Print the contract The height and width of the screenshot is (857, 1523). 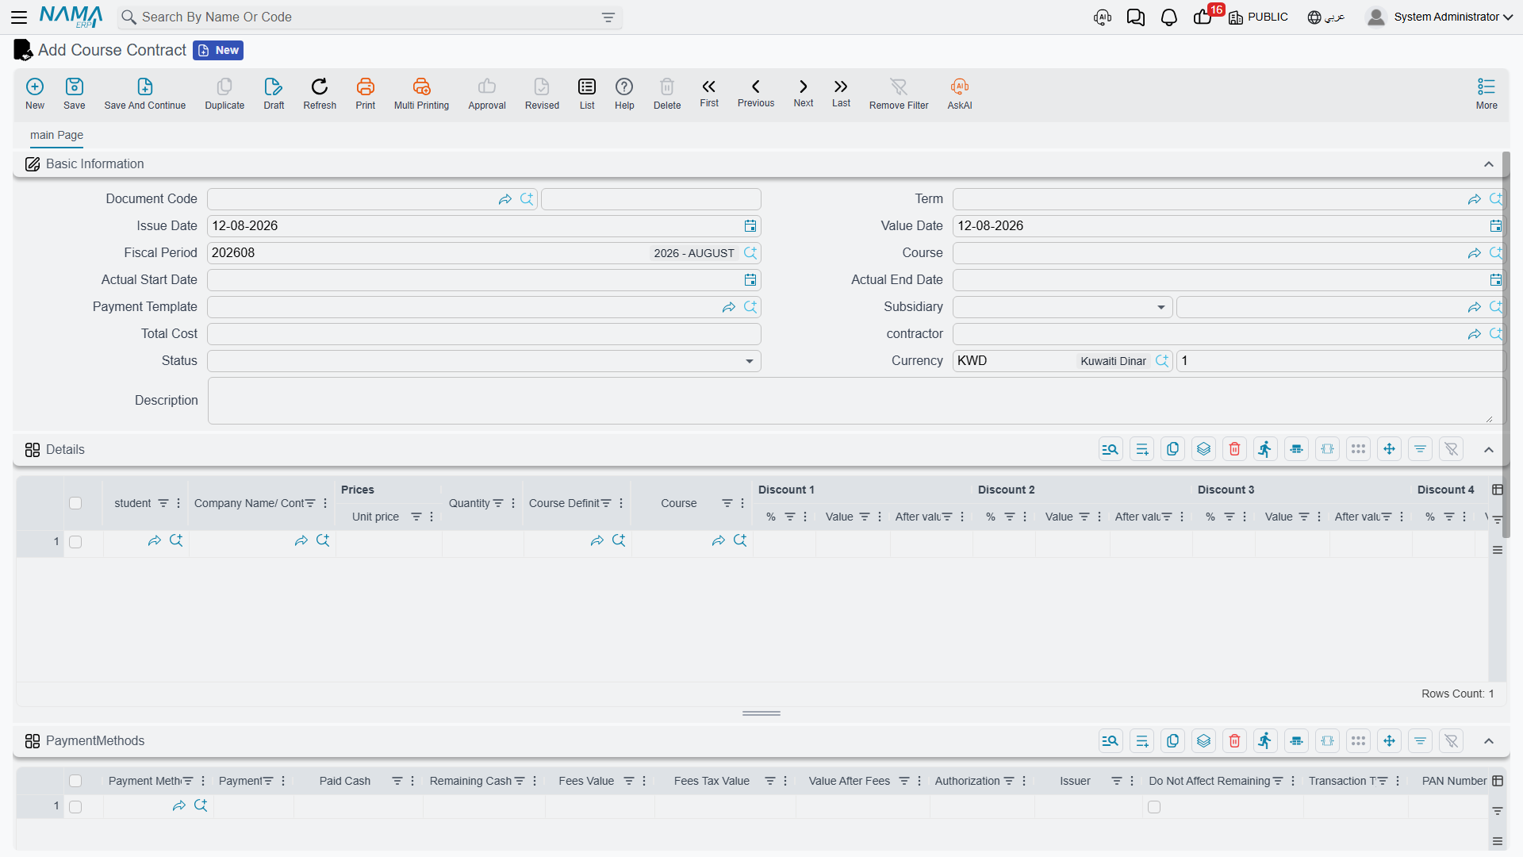(x=366, y=94)
